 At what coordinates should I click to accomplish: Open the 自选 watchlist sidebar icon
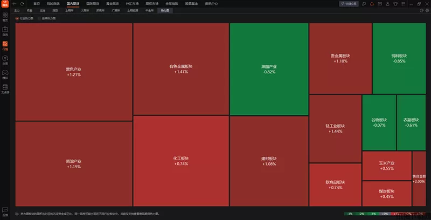click(5, 31)
